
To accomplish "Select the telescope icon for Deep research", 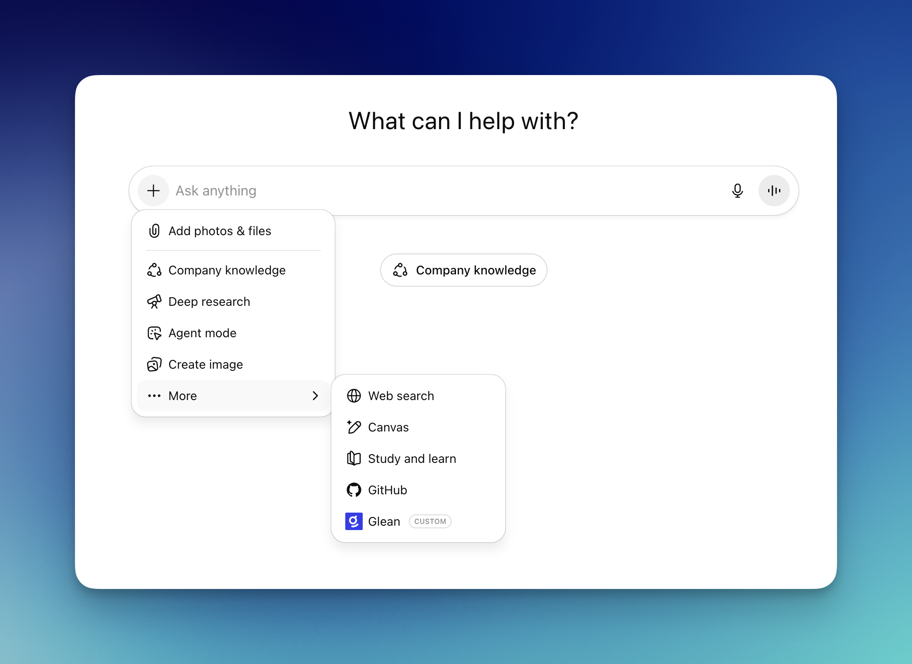I will [154, 301].
